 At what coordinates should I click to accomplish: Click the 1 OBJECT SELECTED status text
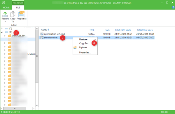pyautogui.click(x=11, y=112)
